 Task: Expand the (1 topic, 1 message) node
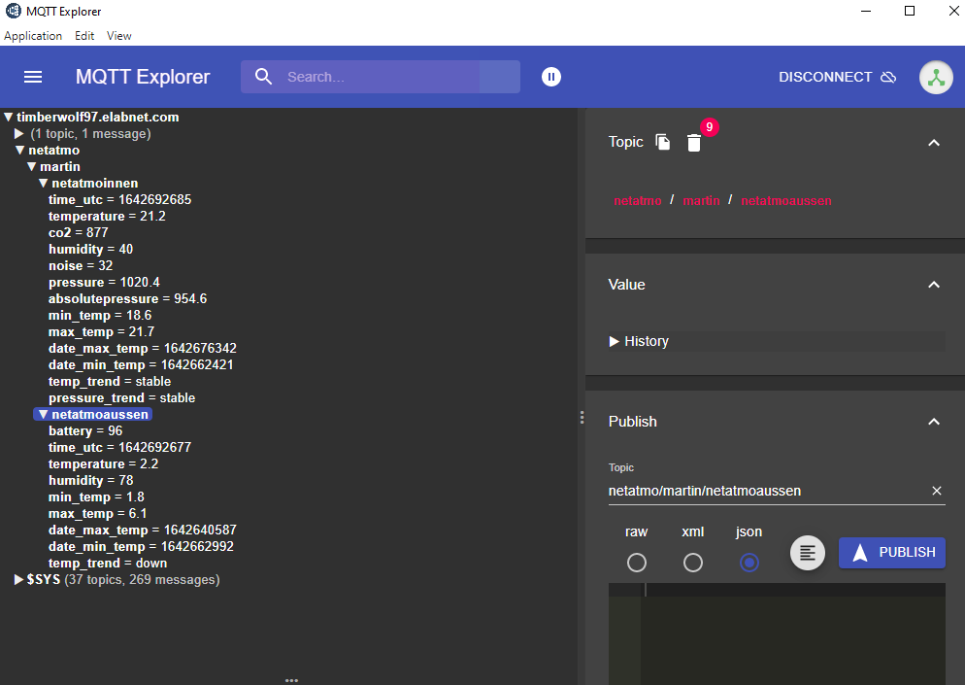[x=19, y=134]
